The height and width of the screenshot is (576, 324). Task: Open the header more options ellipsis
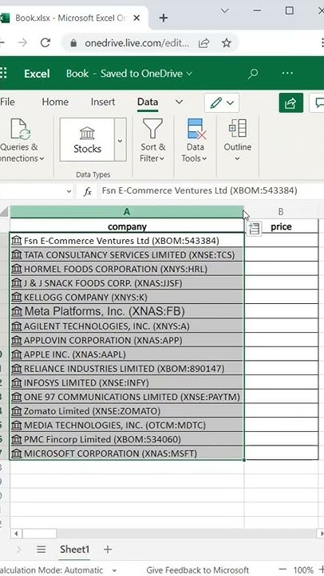(287, 73)
